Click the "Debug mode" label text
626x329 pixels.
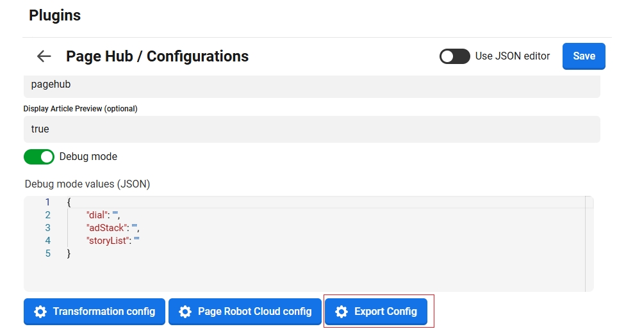tap(88, 157)
